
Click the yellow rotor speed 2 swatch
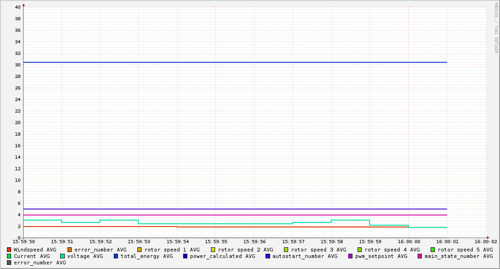(213, 250)
